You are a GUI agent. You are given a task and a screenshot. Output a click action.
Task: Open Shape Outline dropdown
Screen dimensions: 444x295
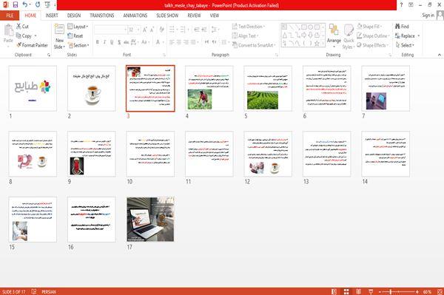[373, 36]
